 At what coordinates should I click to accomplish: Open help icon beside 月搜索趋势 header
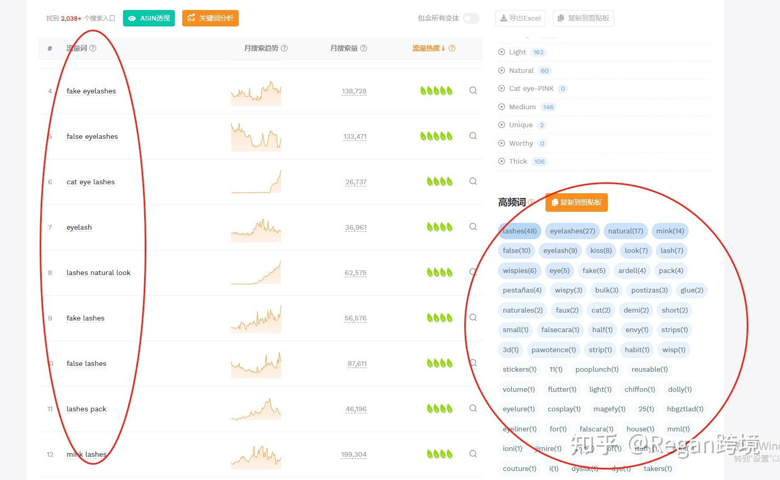pyautogui.click(x=284, y=48)
